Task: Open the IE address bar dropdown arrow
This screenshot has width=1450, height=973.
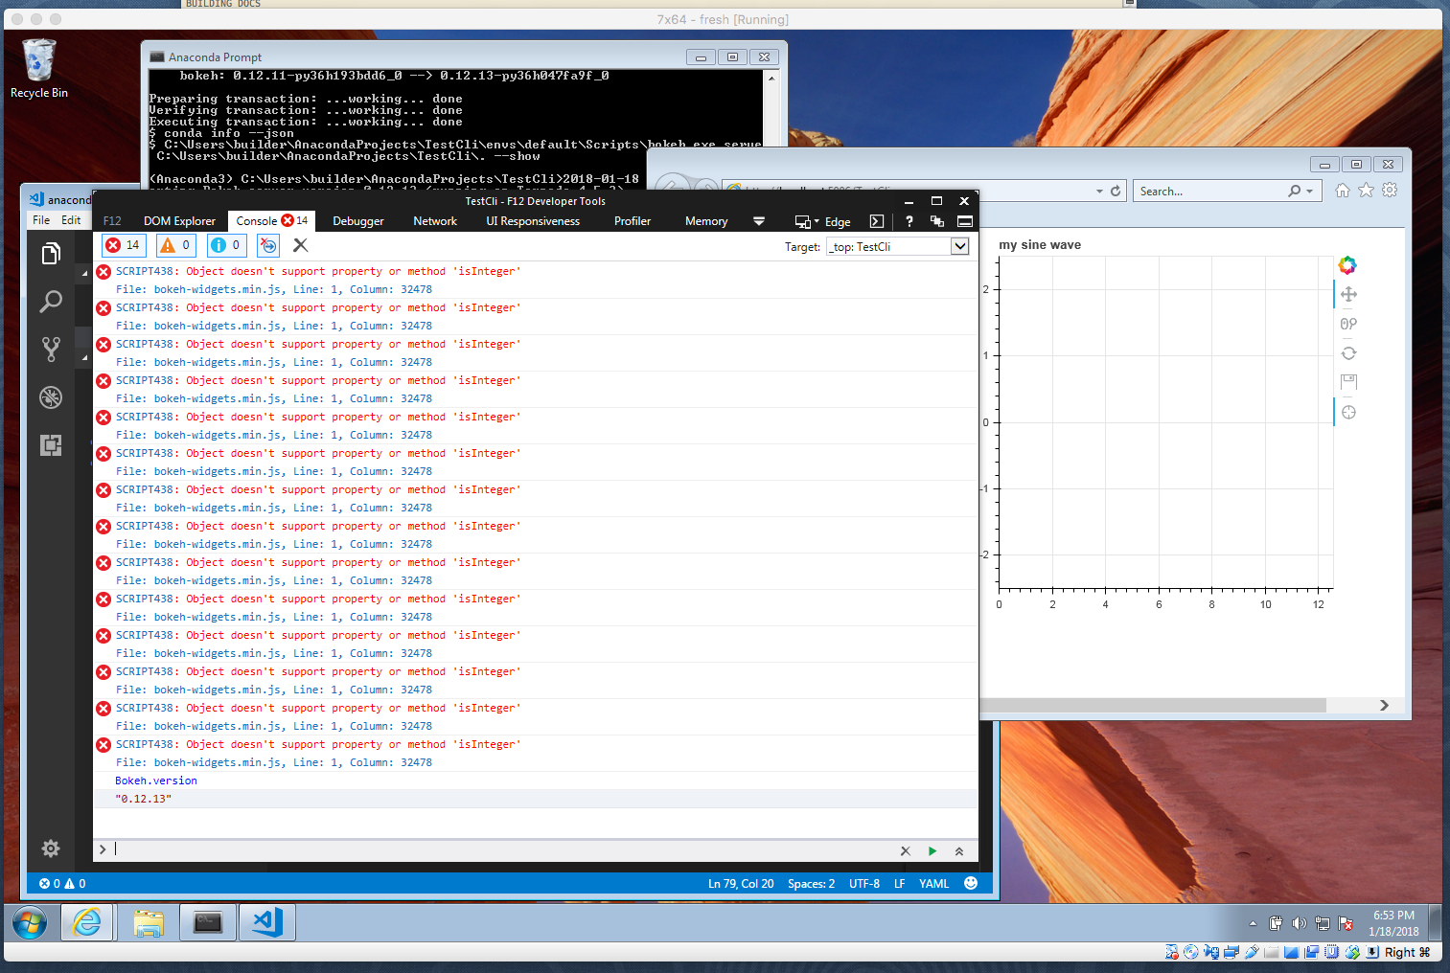Action: (x=1099, y=192)
